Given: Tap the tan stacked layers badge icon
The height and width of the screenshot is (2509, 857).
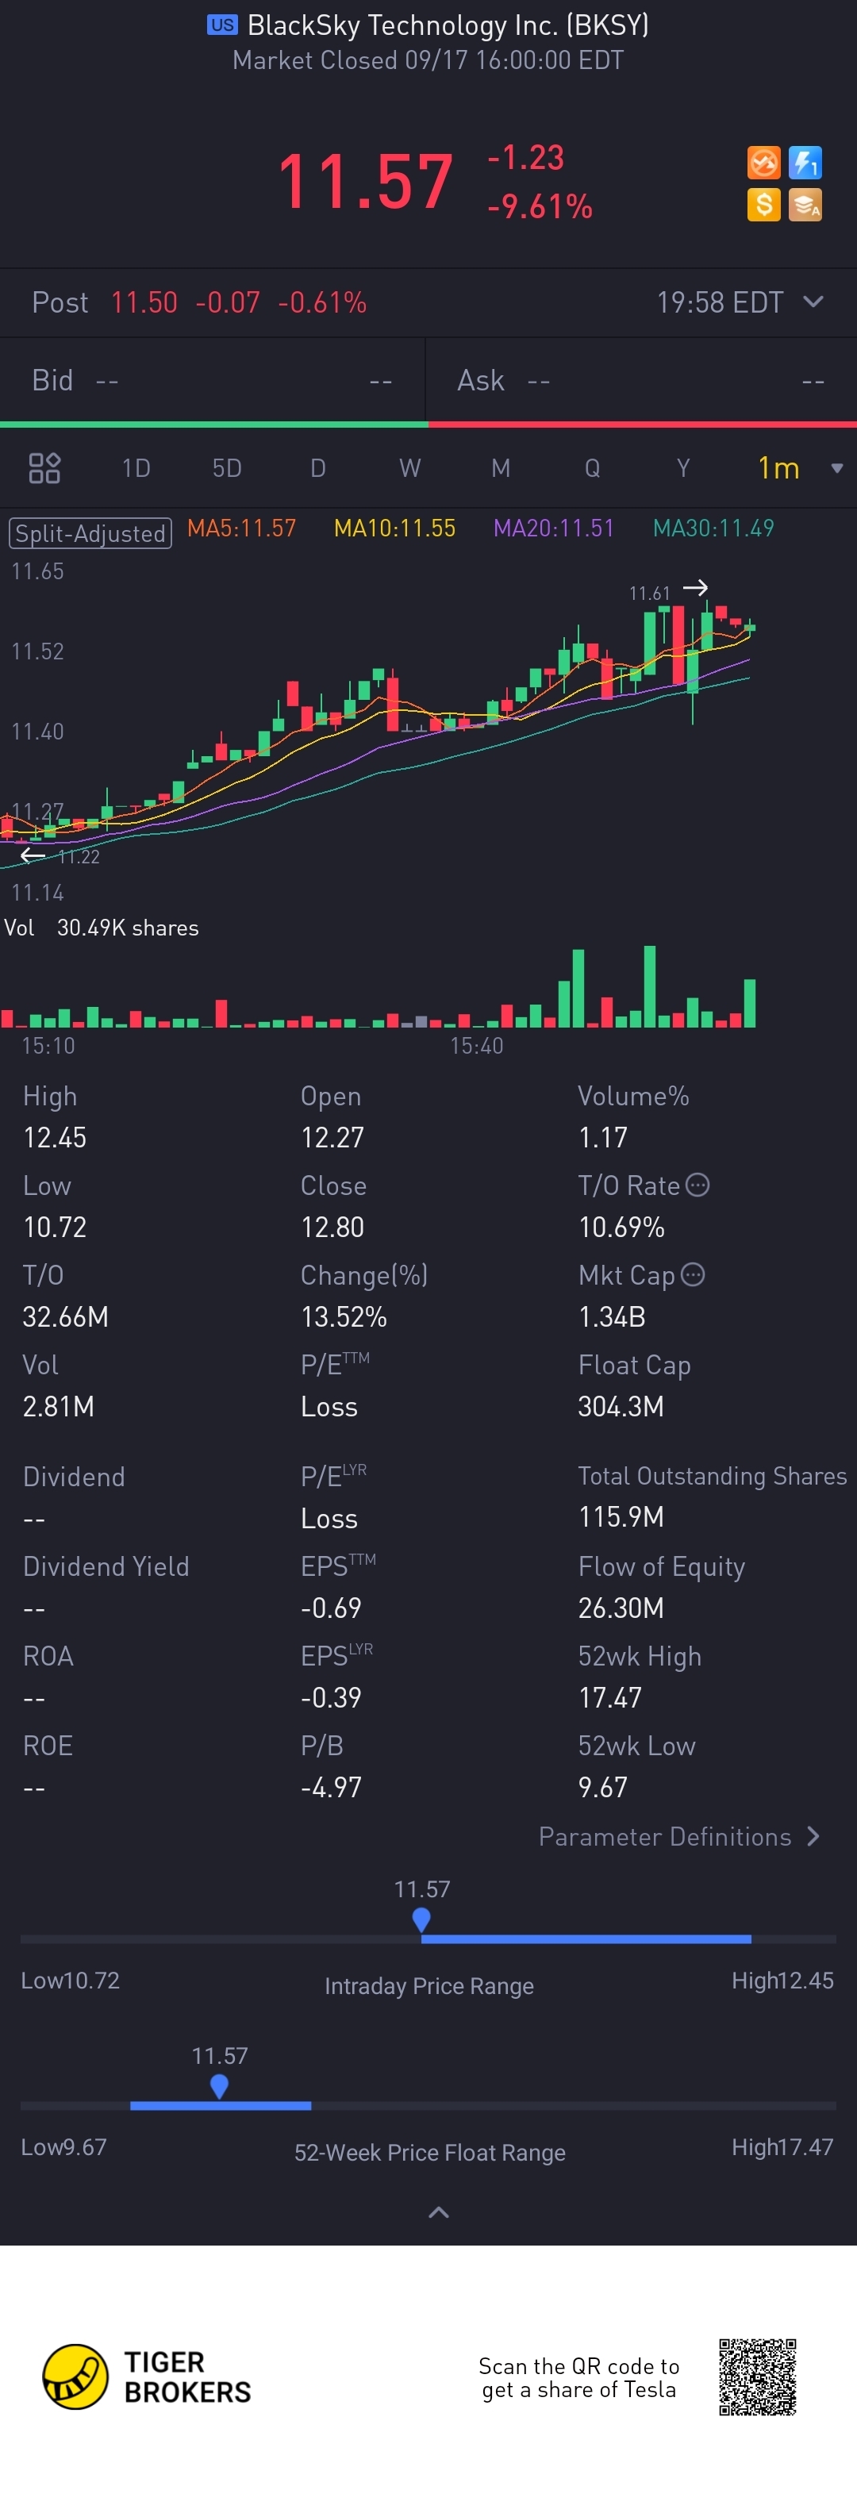Looking at the screenshot, I should [805, 205].
